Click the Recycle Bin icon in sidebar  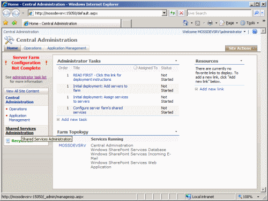coord(8,141)
